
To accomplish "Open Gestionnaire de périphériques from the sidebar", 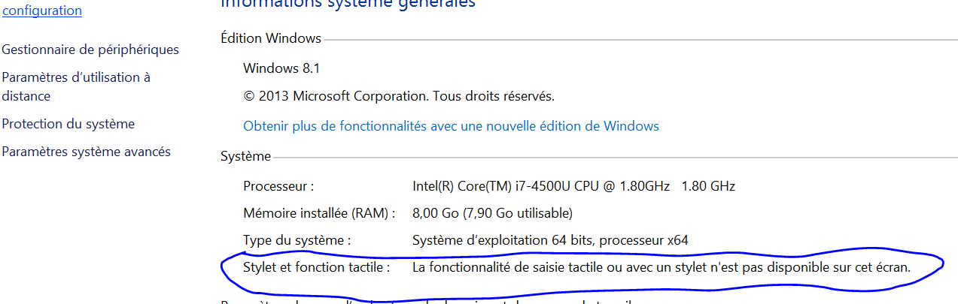I will [90, 50].
